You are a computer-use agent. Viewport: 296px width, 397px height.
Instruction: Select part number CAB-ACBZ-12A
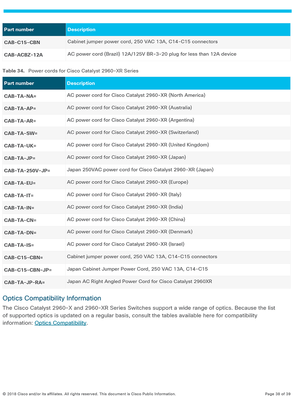click(23, 55)
